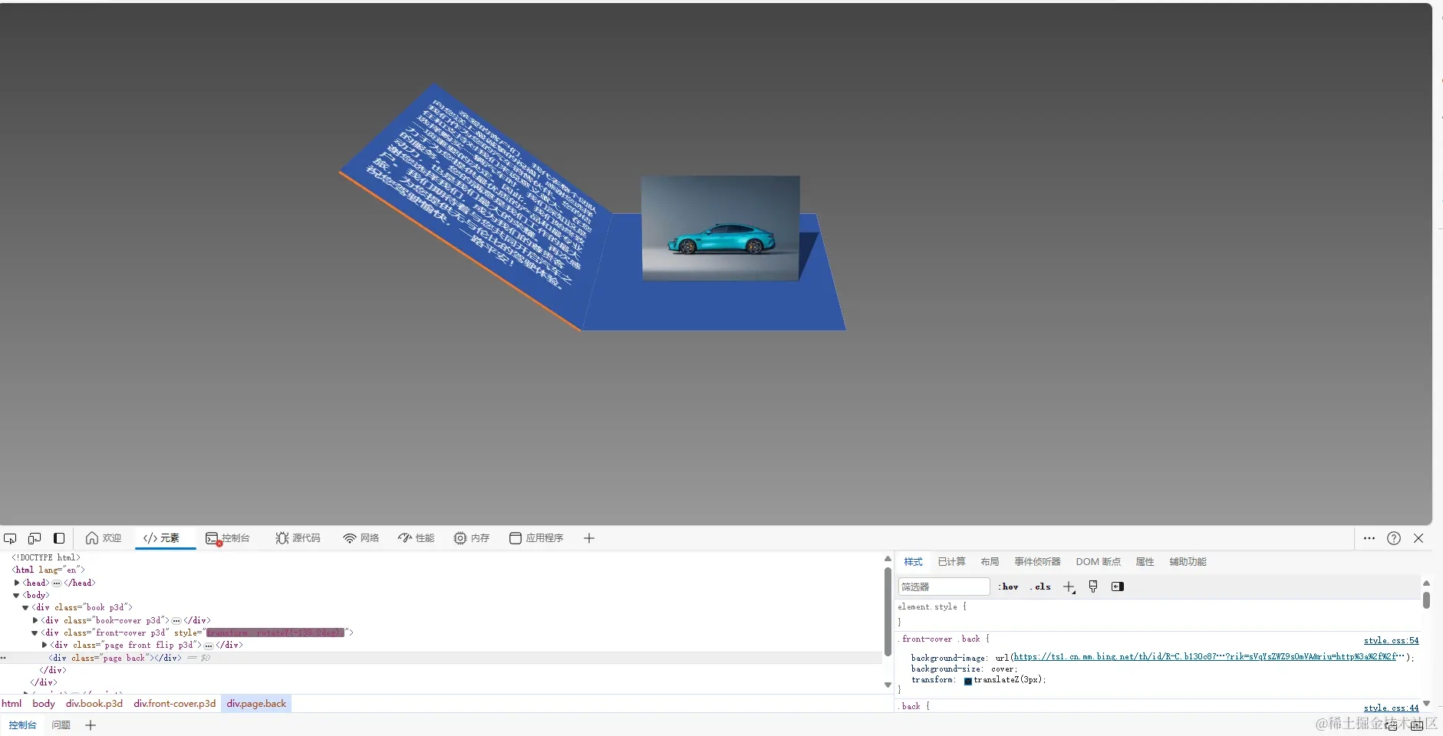Add more tools with the plus icon

tap(589, 538)
